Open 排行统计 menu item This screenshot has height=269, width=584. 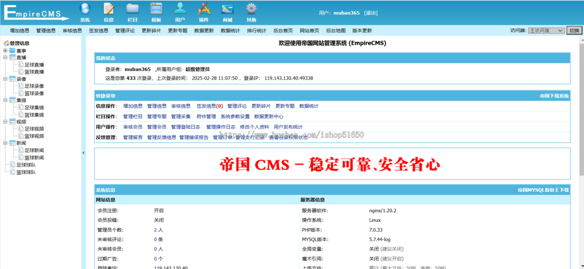pos(256,31)
